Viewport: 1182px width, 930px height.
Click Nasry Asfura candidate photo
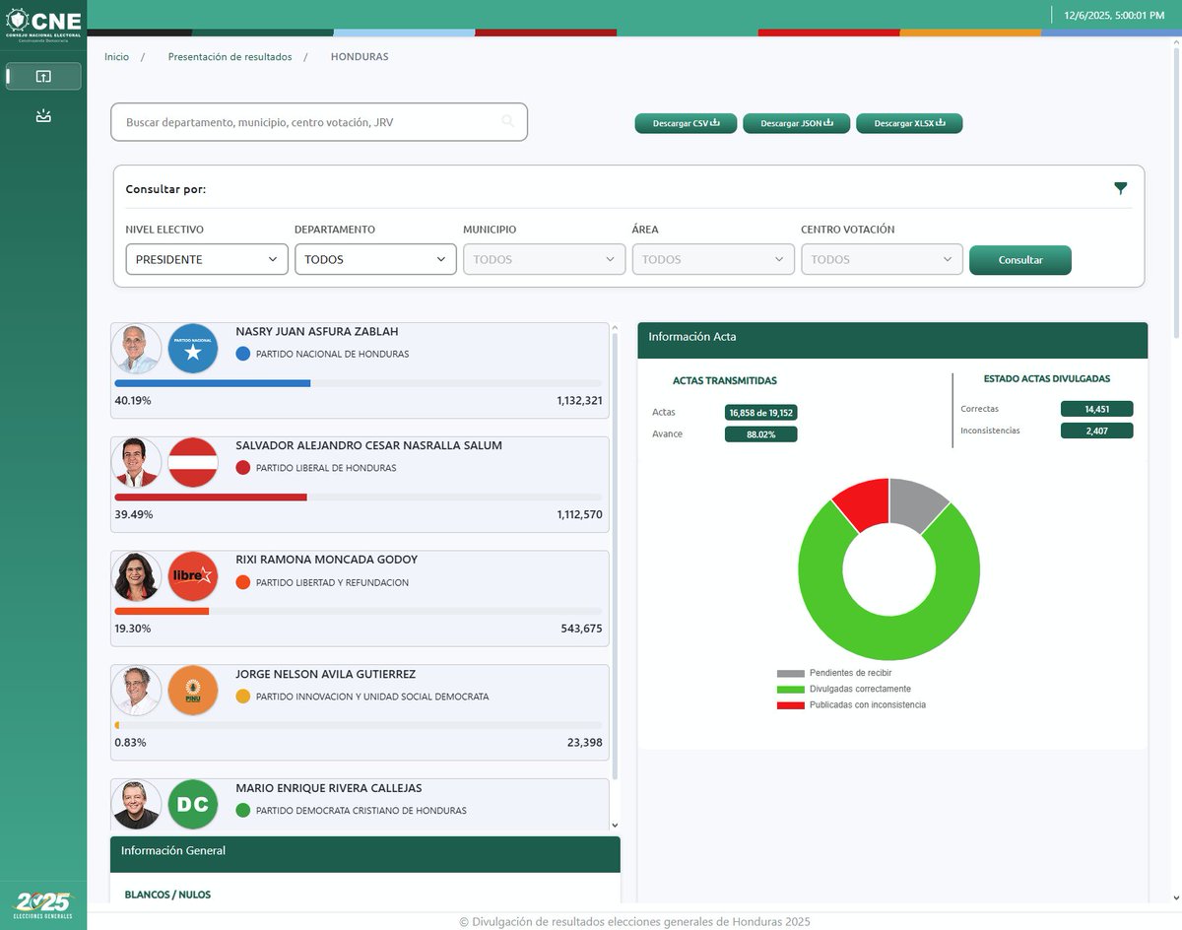(137, 349)
